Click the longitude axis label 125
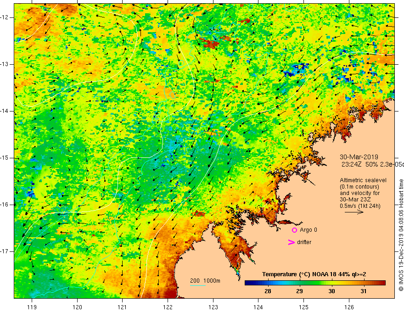 coord(304,307)
